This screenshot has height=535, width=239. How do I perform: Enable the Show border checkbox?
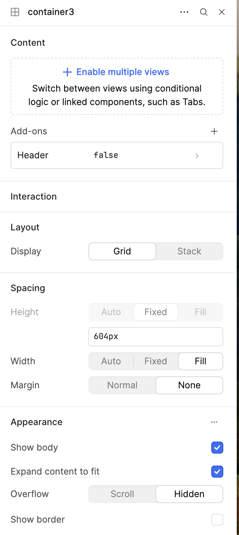(217, 520)
